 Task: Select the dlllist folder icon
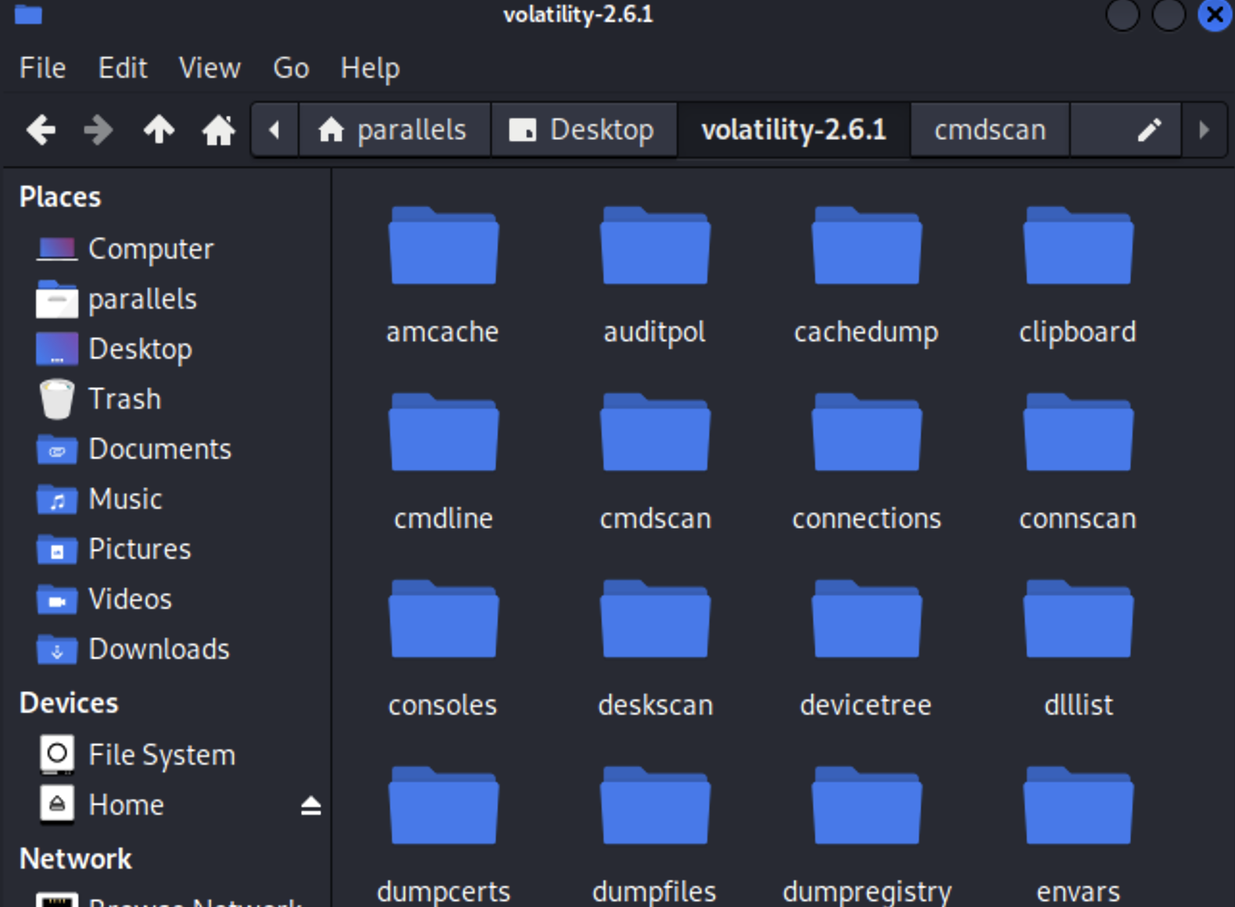coord(1078,619)
